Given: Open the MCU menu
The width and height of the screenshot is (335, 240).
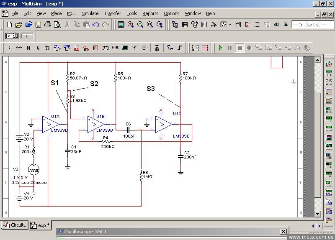Looking at the screenshot, I should [72, 13].
